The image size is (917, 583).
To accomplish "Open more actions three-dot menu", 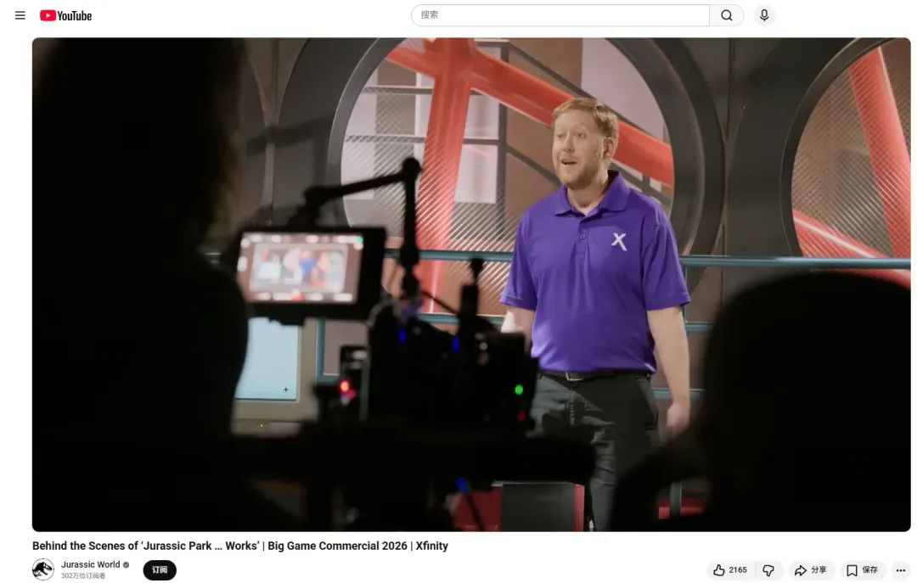I will 901,570.
